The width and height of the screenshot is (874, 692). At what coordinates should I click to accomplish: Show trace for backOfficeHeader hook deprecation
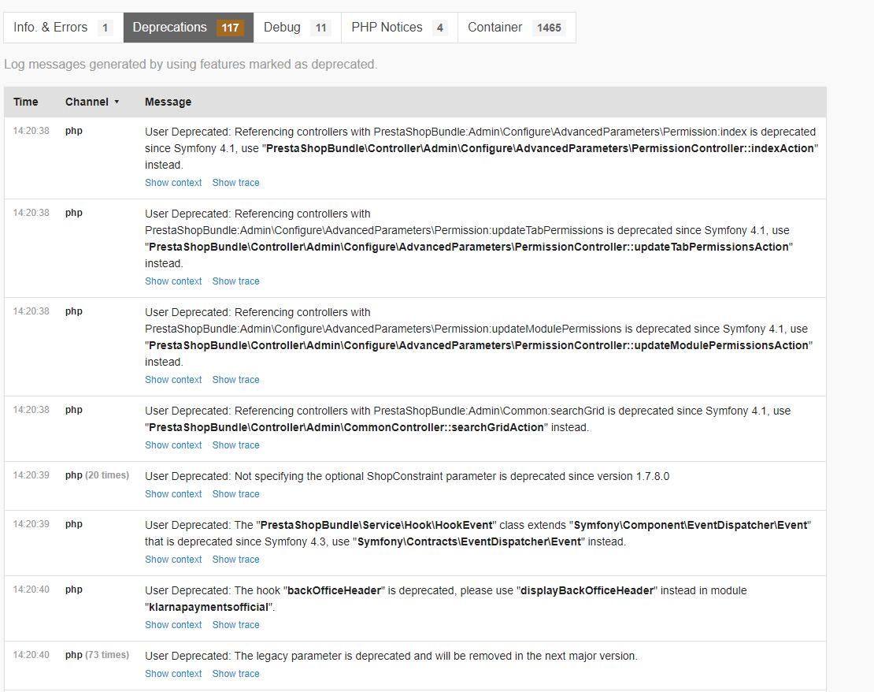(235, 625)
